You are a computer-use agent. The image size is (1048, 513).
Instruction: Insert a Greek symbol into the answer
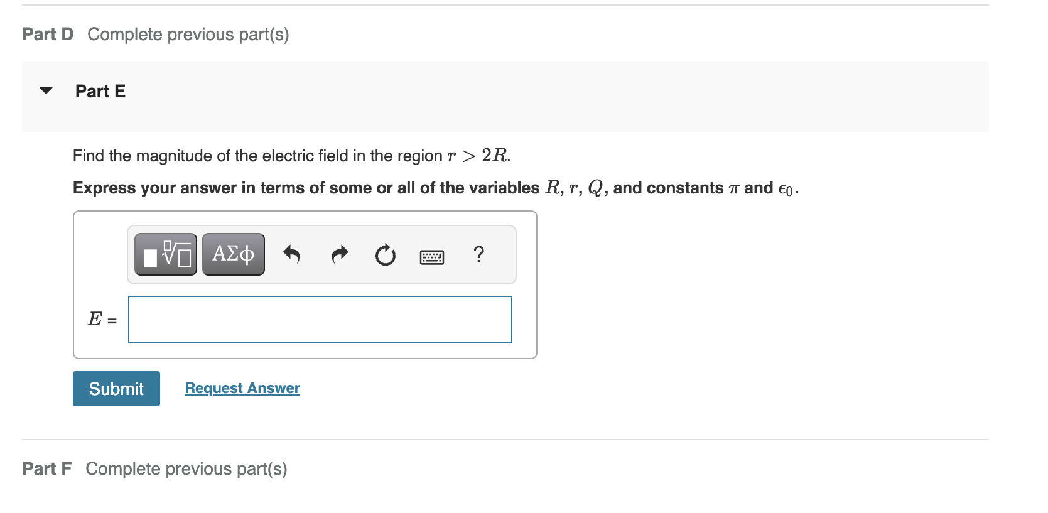point(233,254)
